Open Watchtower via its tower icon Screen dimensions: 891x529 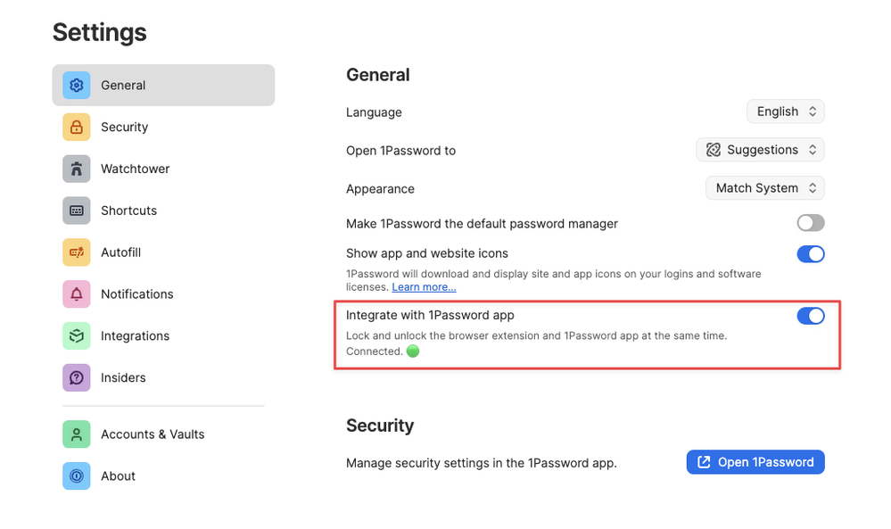77,169
